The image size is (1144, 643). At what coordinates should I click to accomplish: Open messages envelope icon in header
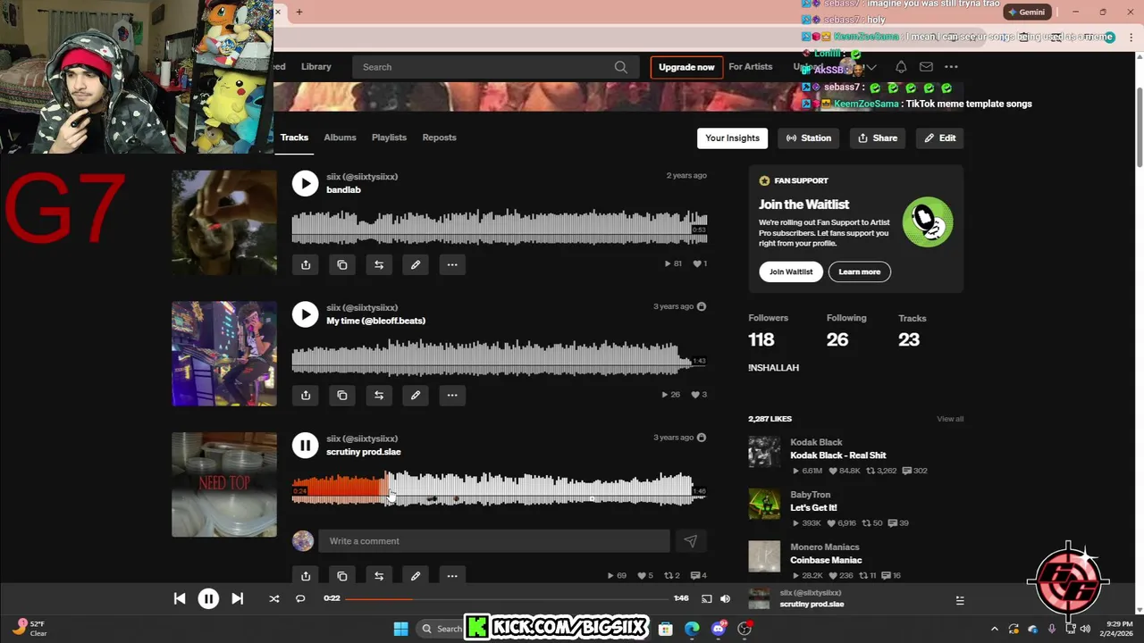coord(926,67)
